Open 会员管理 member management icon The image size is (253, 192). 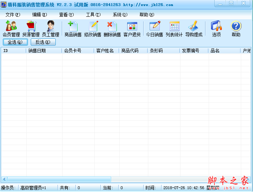pyautogui.click(x=11, y=28)
